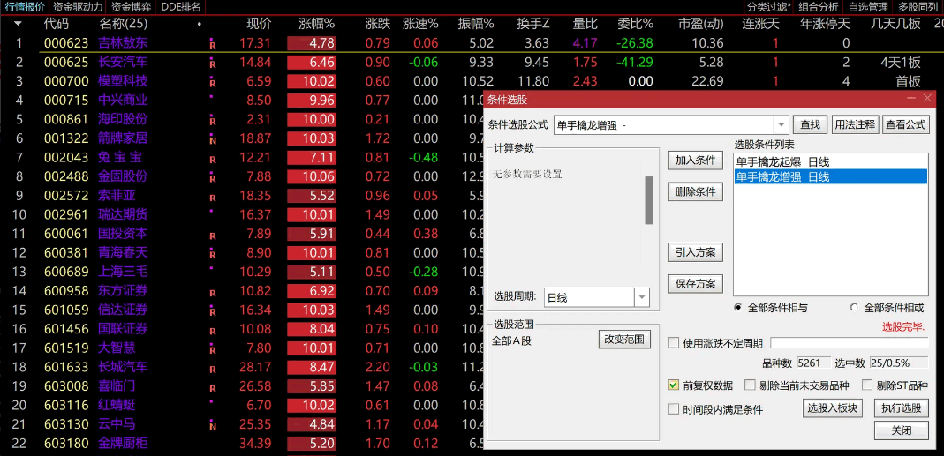Select 全部条件相或 radio button
The image size is (944, 456).
pos(854,308)
